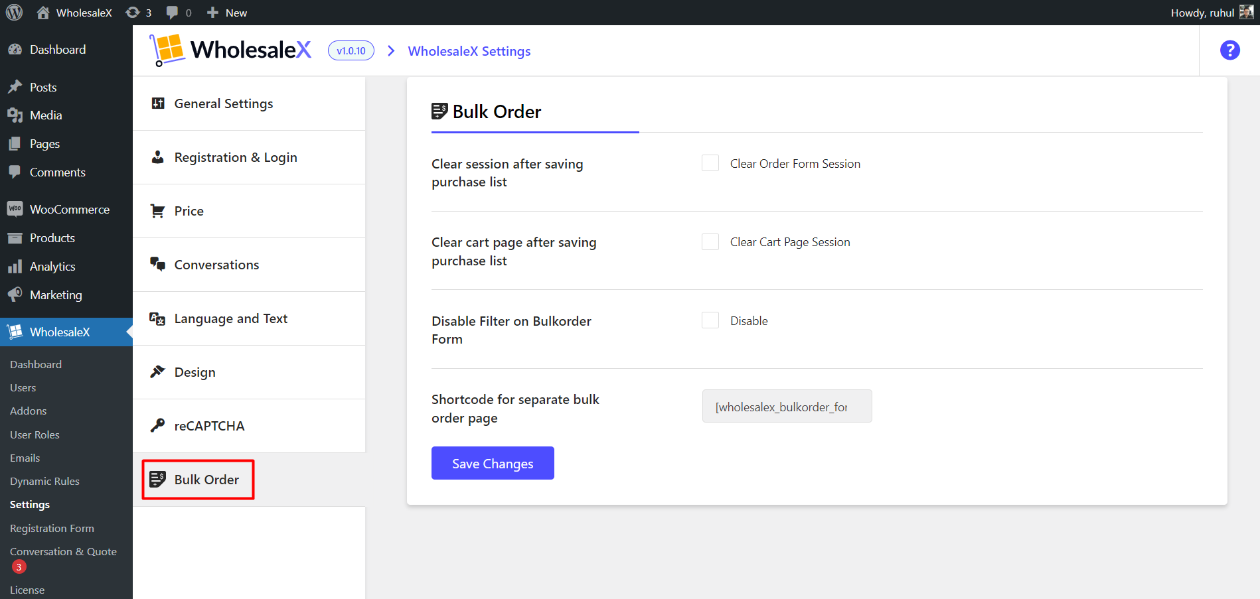The image size is (1260, 599).
Task: Click the breadcrumb chevron arrow
Action: [391, 51]
